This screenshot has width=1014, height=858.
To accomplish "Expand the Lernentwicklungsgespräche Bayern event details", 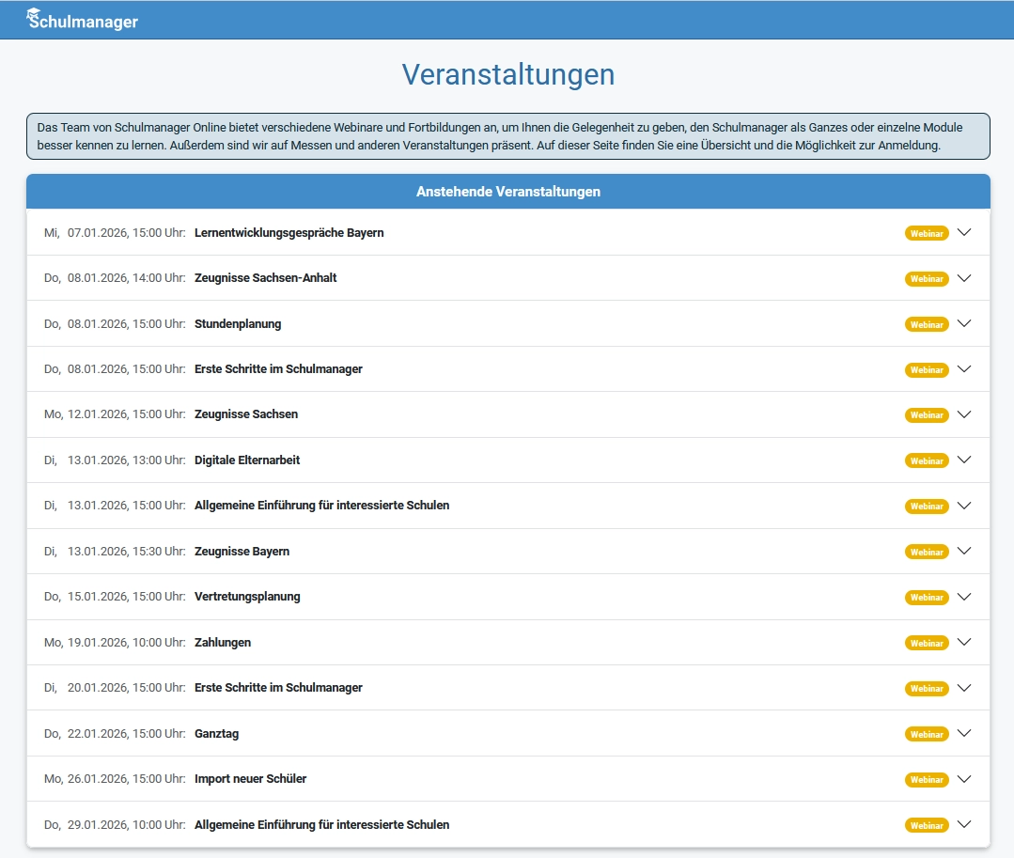I will 964,232.
